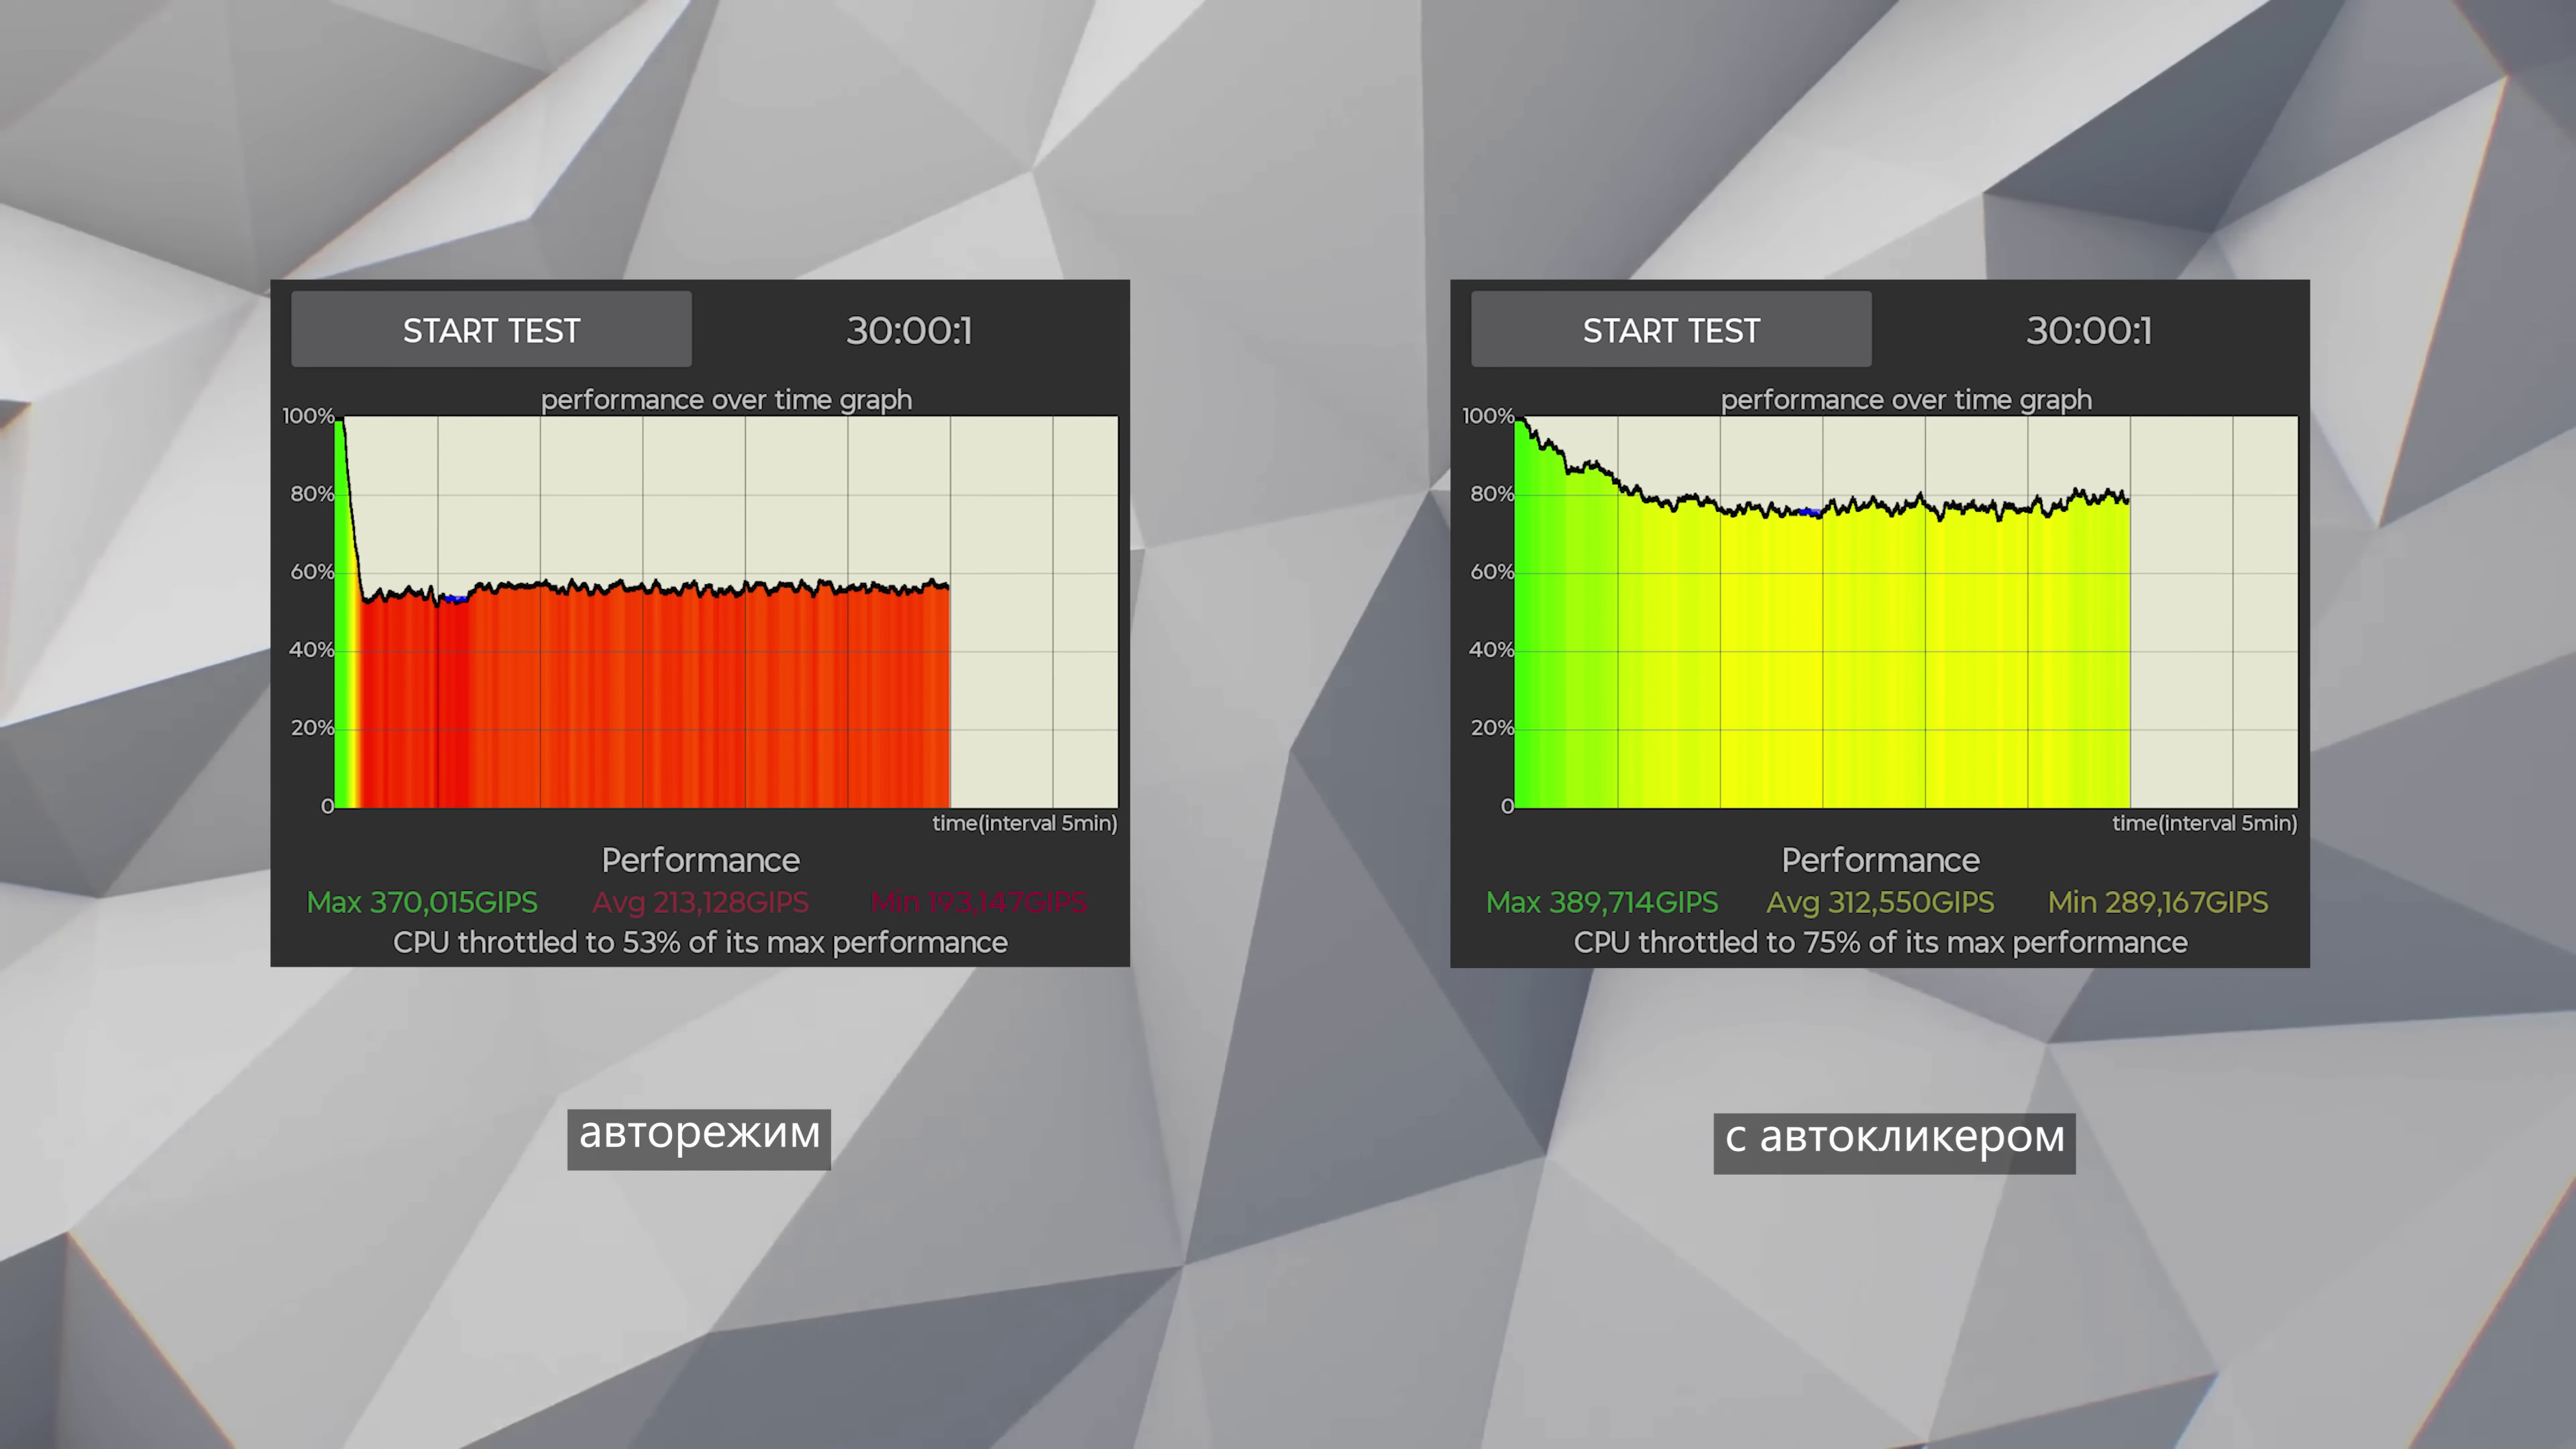Click 20% axis label on right graph

(1492, 728)
